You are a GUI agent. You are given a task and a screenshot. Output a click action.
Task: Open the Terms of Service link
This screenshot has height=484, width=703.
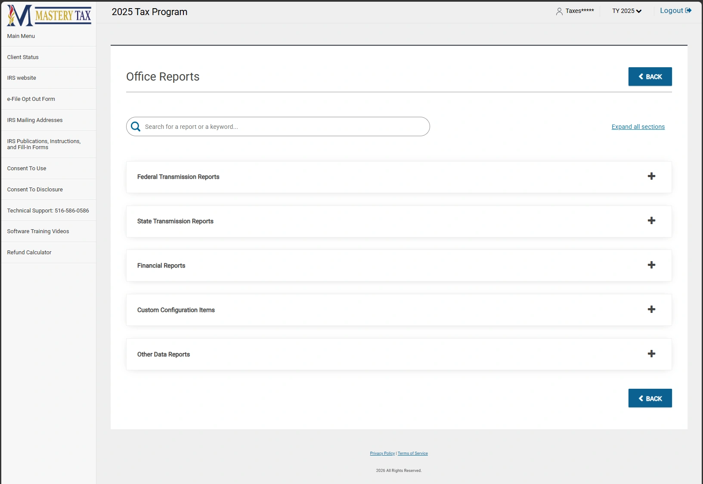413,453
